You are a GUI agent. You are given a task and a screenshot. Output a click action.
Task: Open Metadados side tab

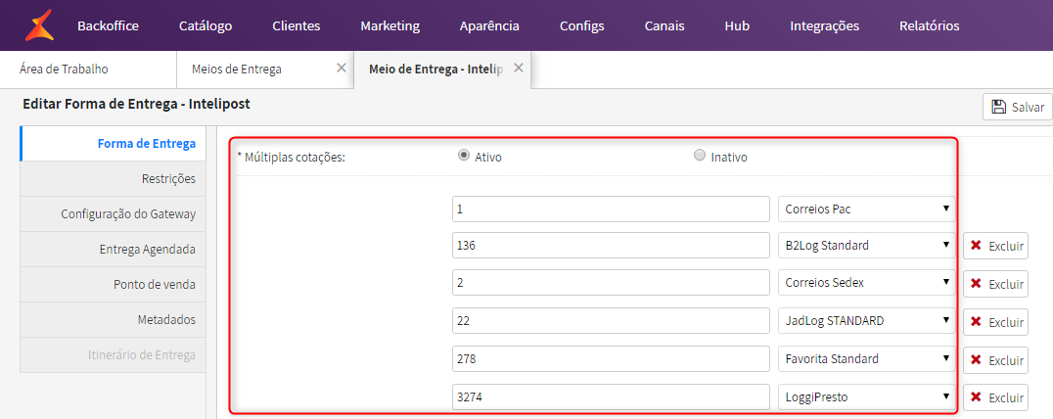[114, 319]
